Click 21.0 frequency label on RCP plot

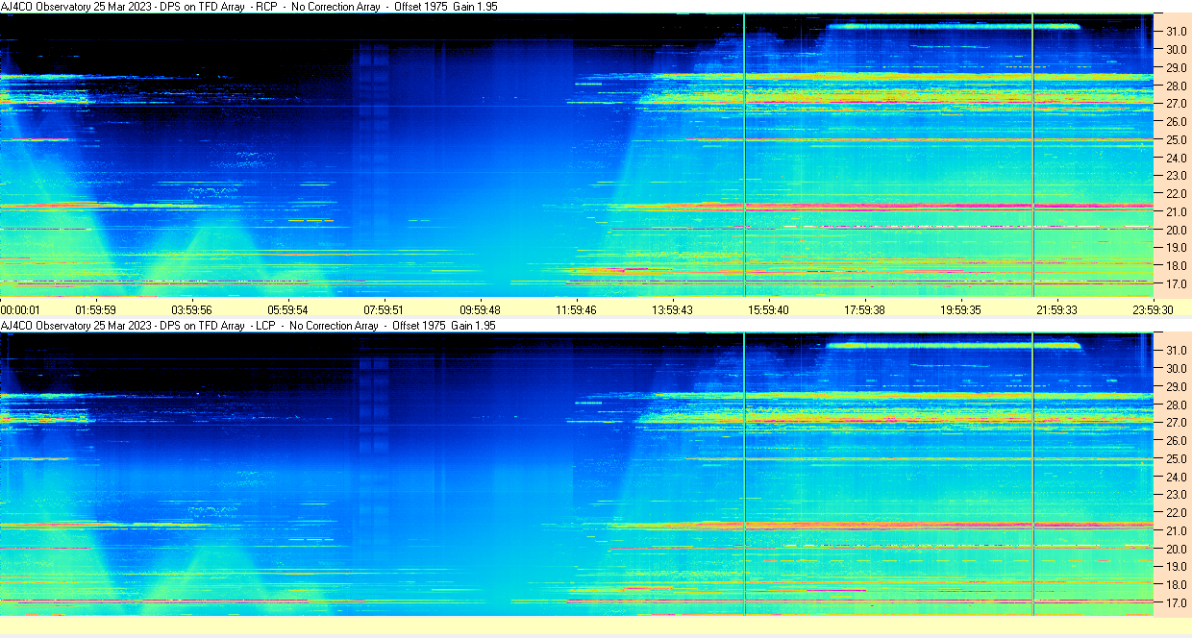pyautogui.click(x=1177, y=211)
